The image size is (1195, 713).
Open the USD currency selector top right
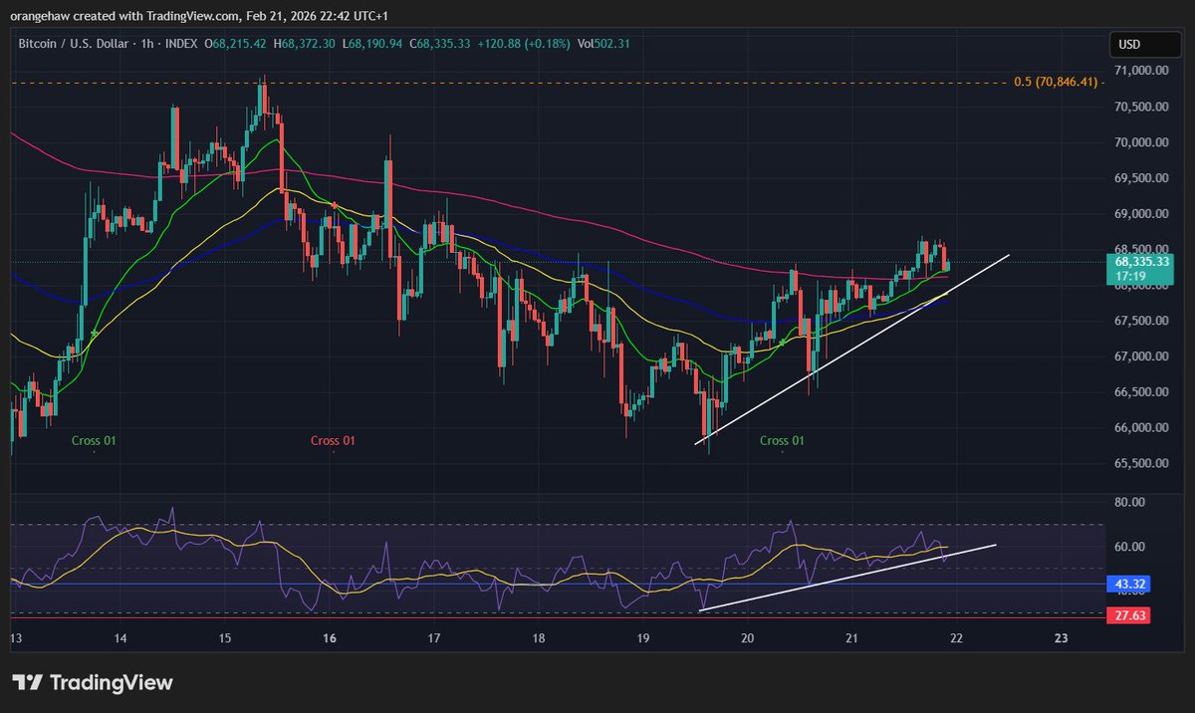point(1145,44)
